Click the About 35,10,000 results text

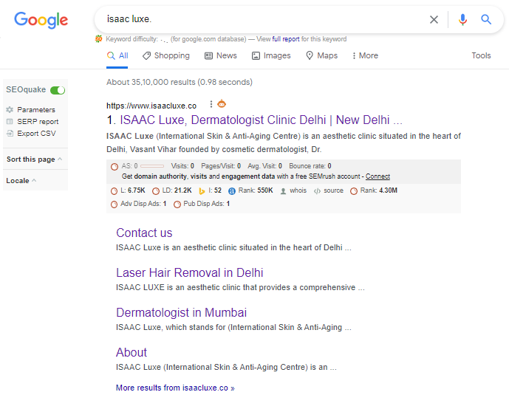[x=180, y=83]
